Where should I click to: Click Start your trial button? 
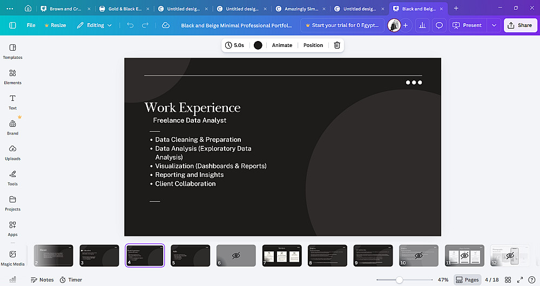pos(342,25)
